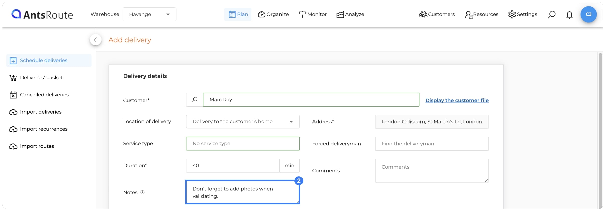Click the Customer field containing Marc Ray
This screenshot has height=211, width=604.
[x=311, y=100]
